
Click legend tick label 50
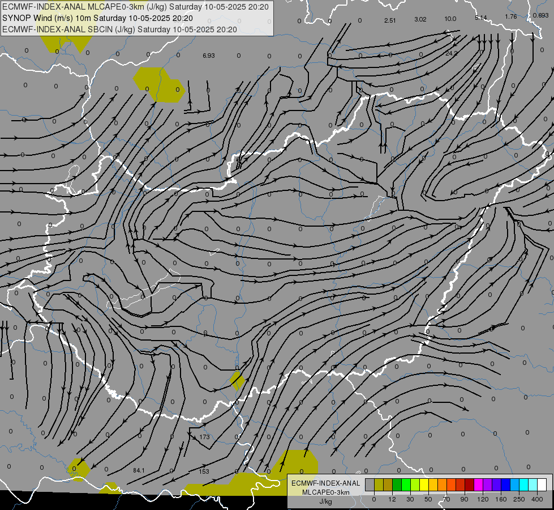click(428, 499)
